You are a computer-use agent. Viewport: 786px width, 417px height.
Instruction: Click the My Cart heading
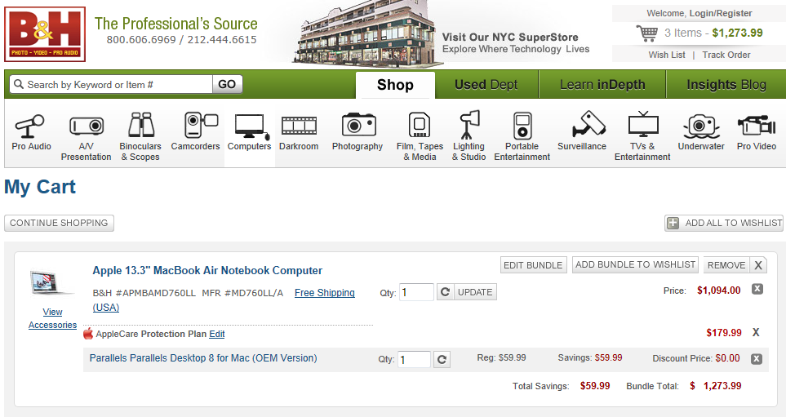pyautogui.click(x=40, y=188)
